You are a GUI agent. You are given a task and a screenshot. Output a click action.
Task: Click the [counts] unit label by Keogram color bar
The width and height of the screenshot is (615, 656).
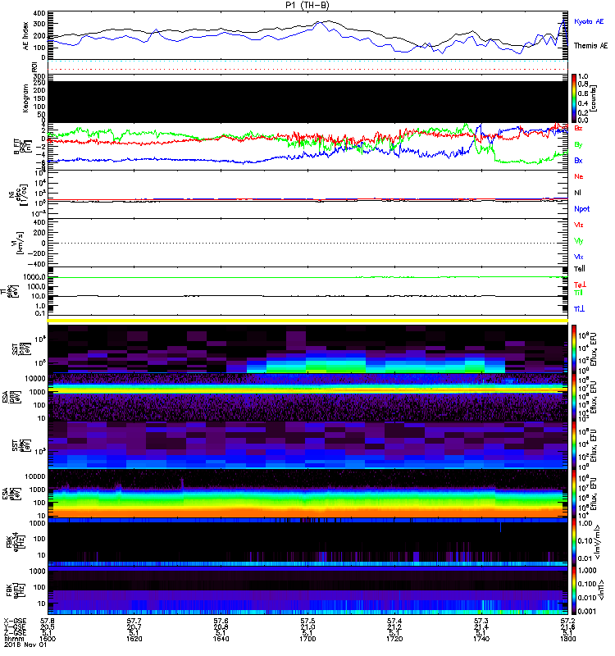[x=594, y=98]
